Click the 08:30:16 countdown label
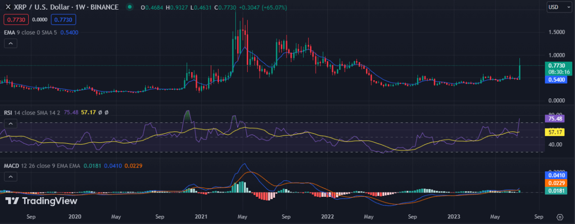The height and width of the screenshot is (224, 575). tap(559, 72)
